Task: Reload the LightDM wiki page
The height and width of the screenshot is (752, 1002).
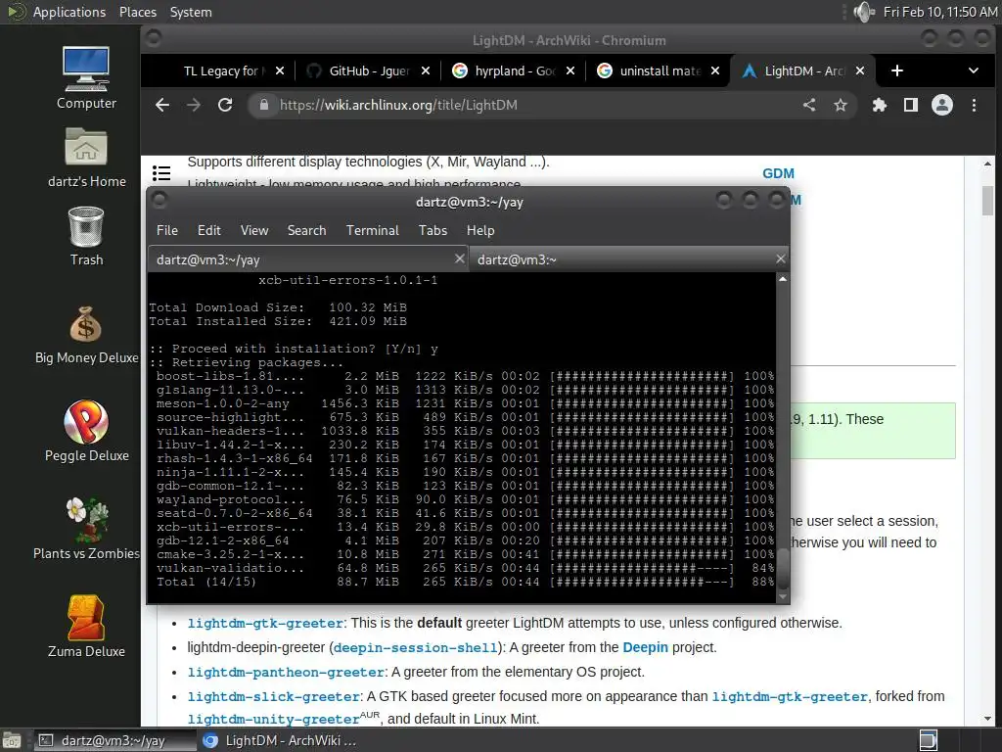Action: coord(225,105)
